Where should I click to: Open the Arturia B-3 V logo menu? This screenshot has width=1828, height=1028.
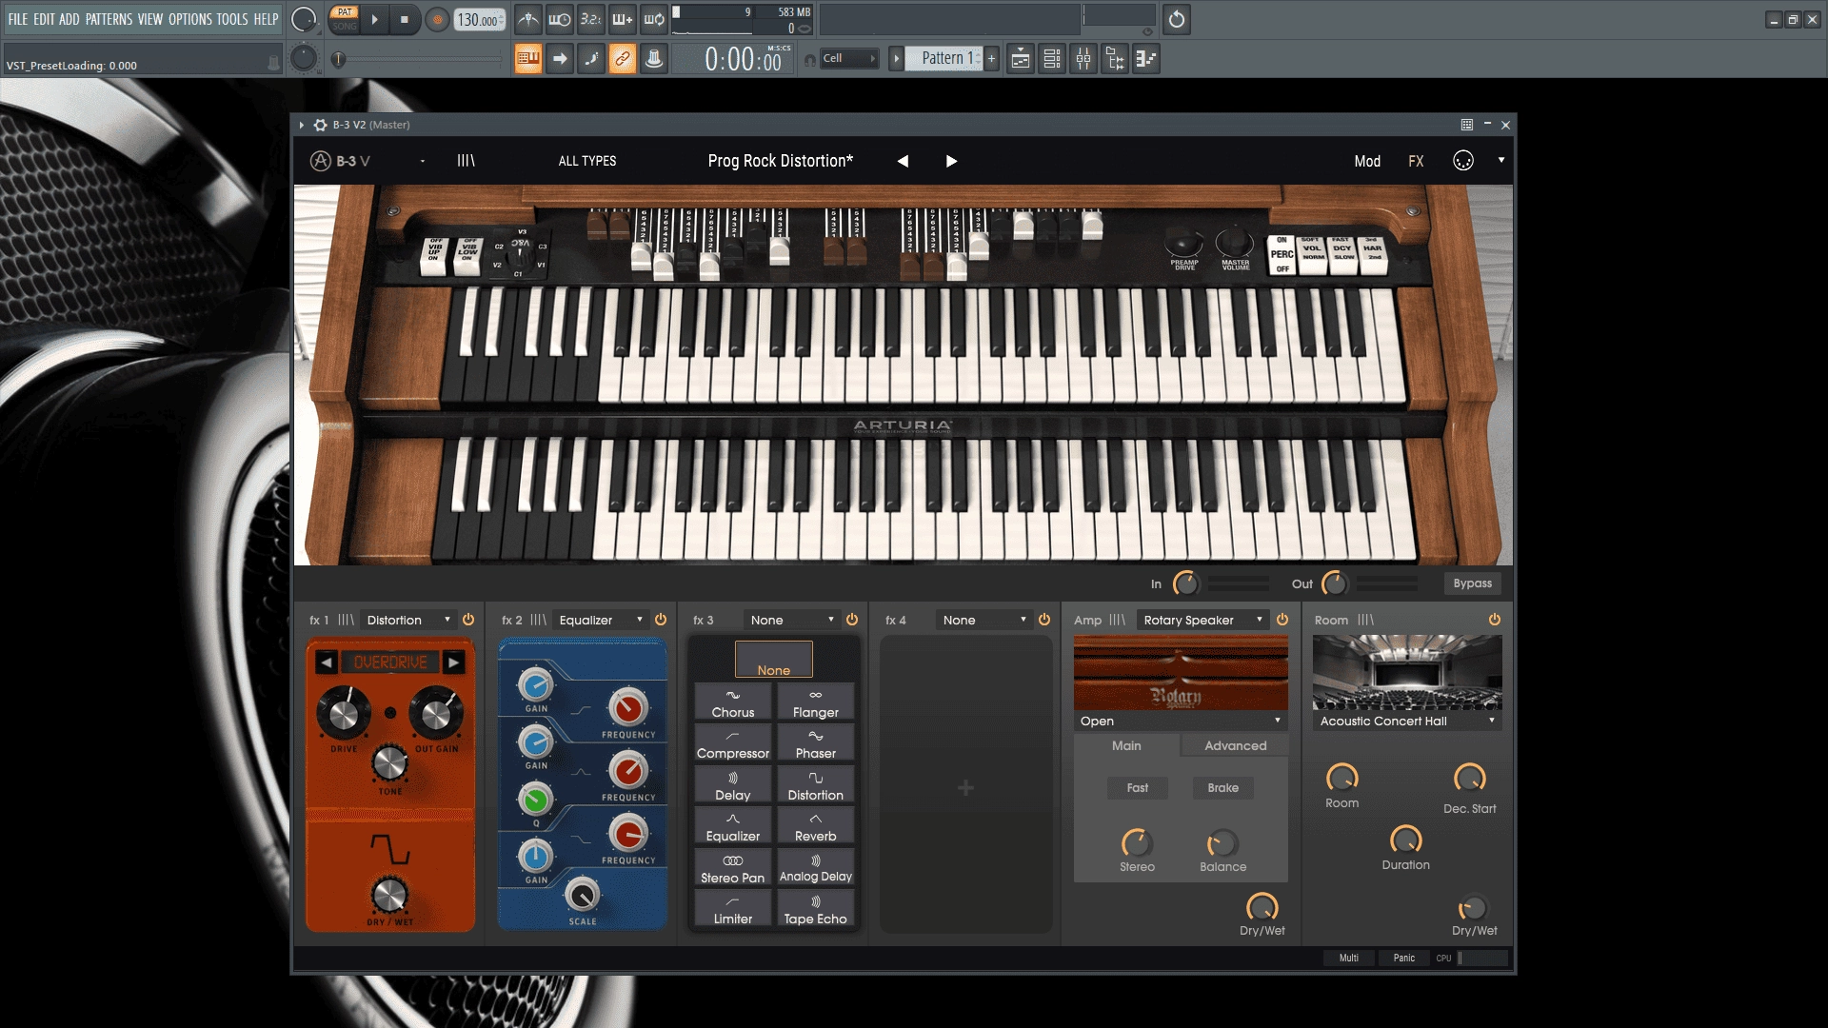point(341,161)
